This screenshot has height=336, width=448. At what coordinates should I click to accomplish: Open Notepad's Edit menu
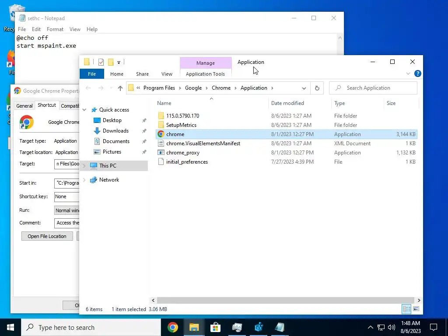coord(36,29)
